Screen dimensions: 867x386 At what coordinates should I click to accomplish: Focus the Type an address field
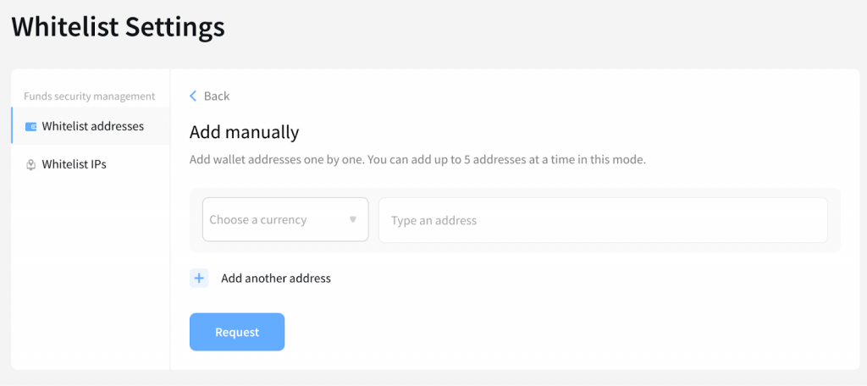pyautogui.click(x=603, y=220)
